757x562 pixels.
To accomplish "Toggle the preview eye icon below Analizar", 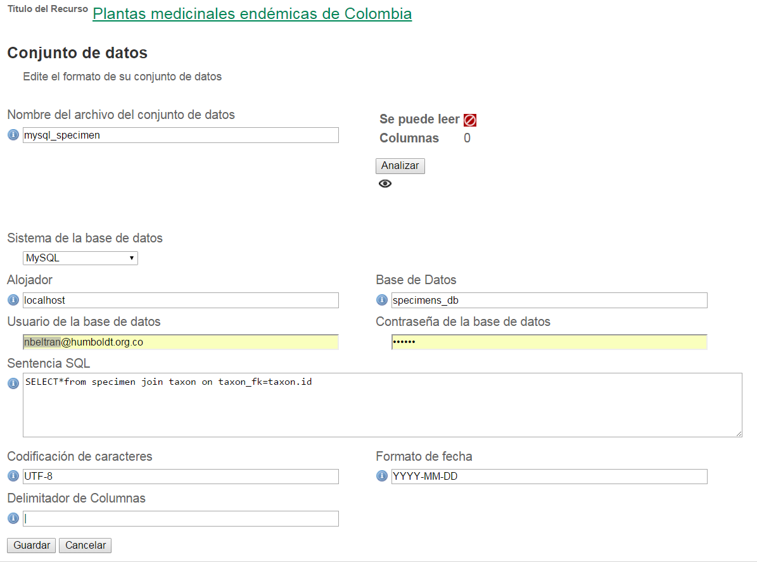I will [x=385, y=183].
